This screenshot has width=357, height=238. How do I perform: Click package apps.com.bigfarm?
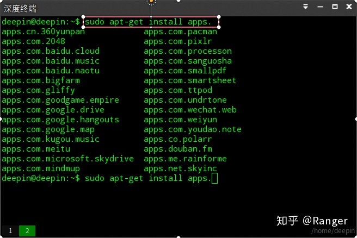click(41, 80)
